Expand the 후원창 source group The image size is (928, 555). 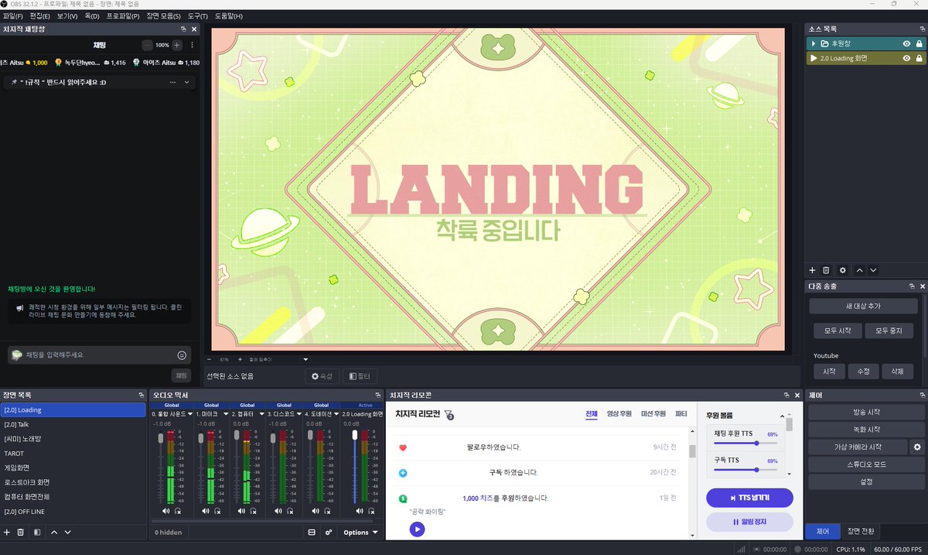pos(814,44)
